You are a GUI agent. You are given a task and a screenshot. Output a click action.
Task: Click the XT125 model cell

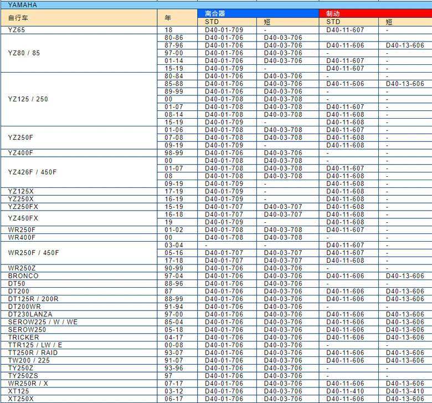(79, 391)
